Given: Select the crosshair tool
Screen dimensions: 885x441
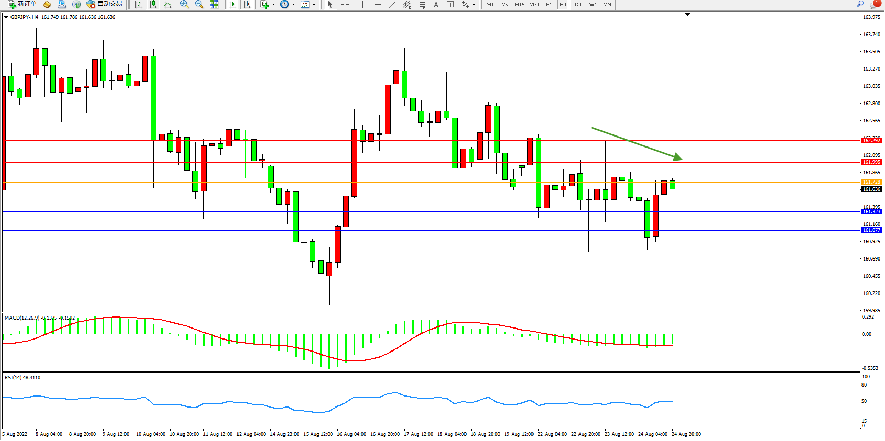Looking at the screenshot, I should coord(345,4).
